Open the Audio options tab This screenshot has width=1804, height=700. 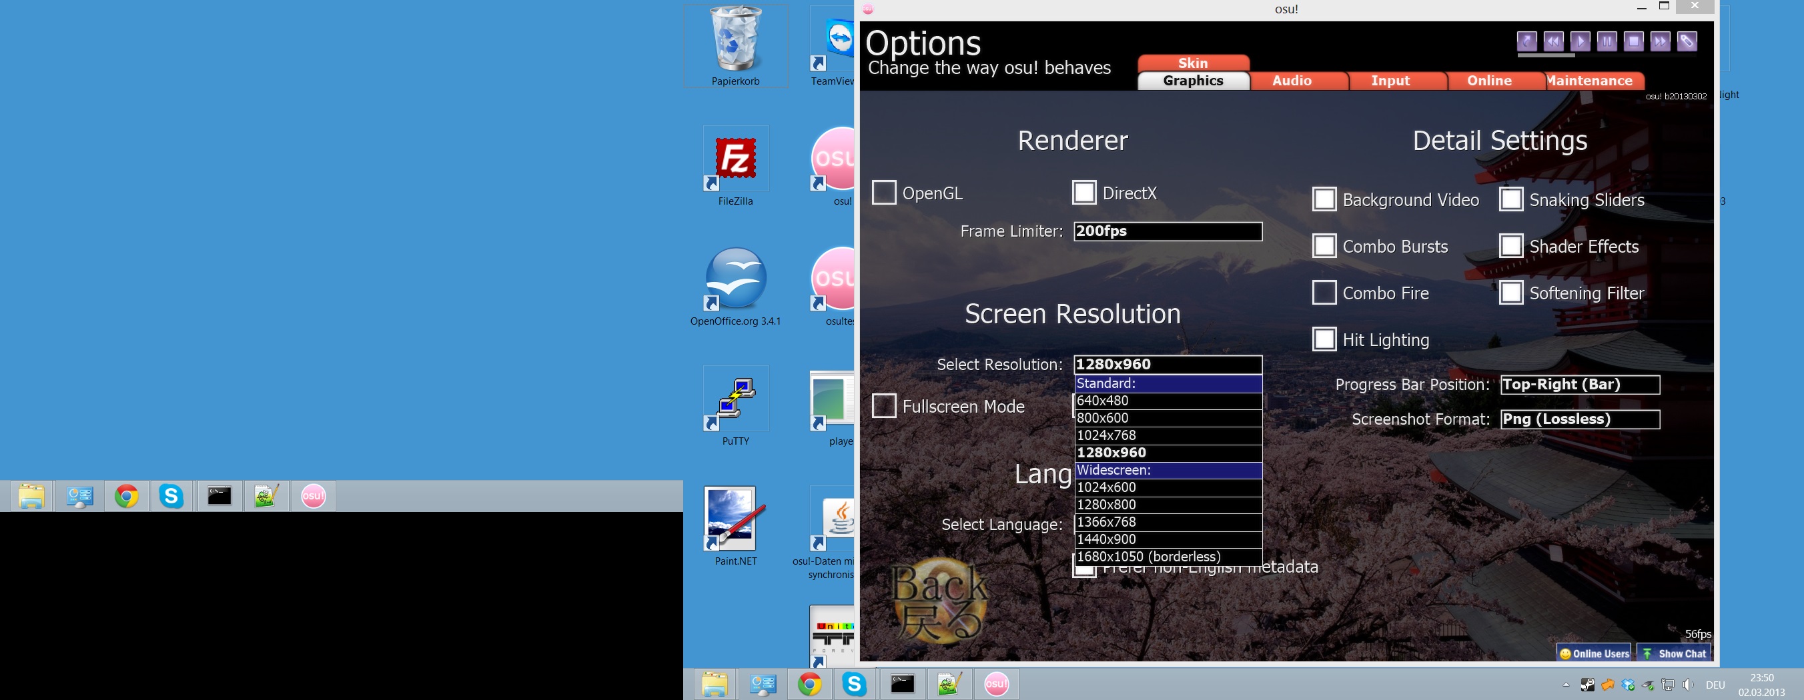pyautogui.click(x=1292, y=81)
